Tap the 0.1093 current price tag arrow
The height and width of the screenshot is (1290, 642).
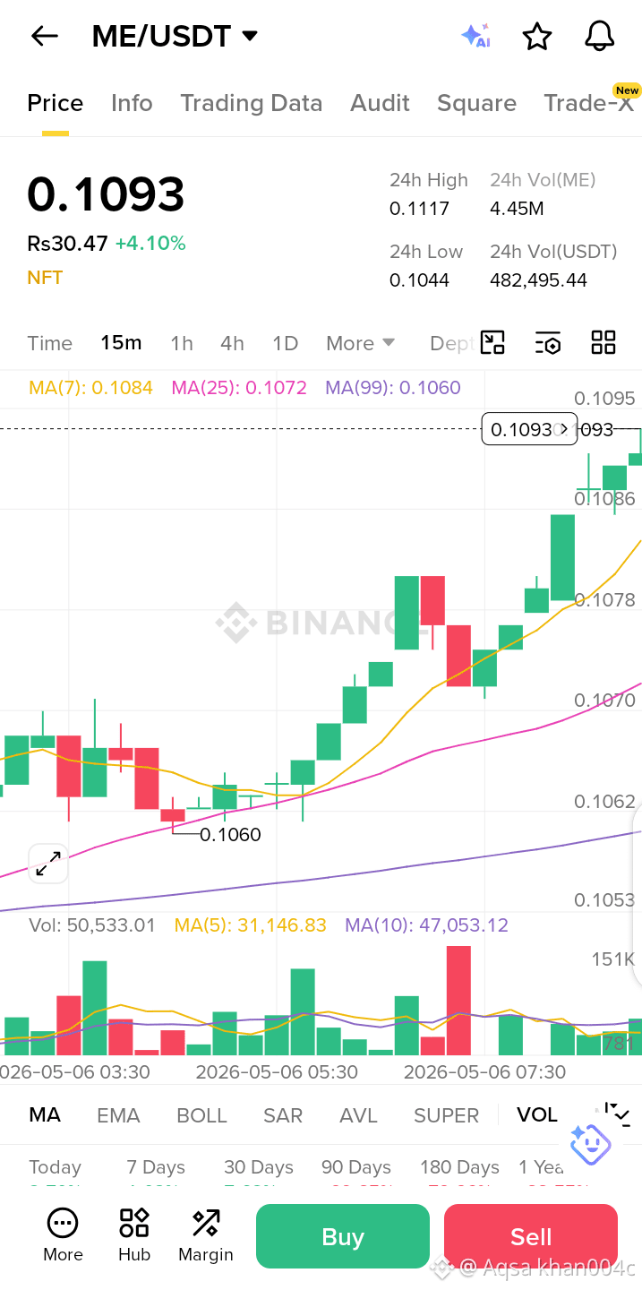coord(564,429)
